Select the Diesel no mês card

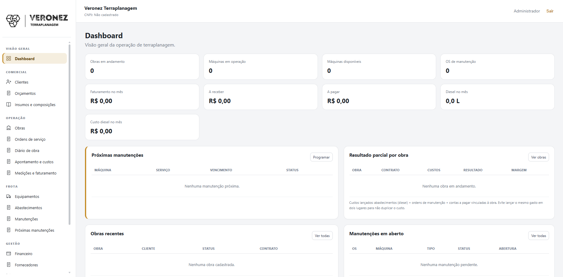click(497, 97)
